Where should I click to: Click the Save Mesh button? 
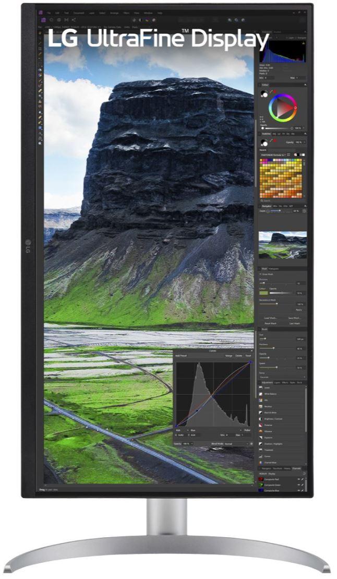tap(294, 318)
